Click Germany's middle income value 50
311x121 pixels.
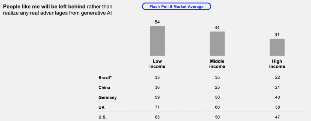tap(217, 97)
